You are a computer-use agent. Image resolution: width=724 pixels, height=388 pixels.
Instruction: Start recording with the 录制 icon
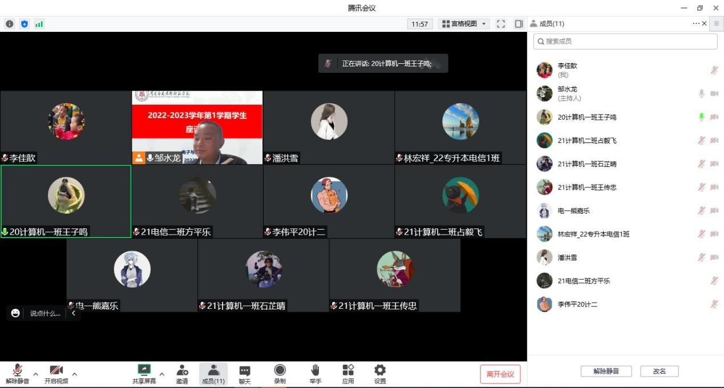[x=280, y=374]
